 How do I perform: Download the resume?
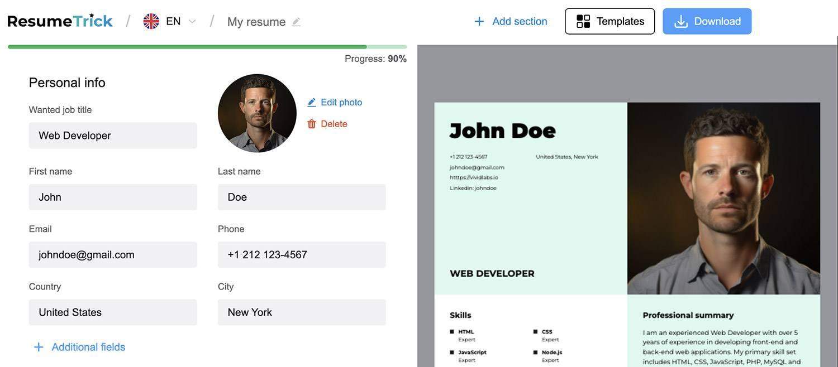tap(707, 21)
